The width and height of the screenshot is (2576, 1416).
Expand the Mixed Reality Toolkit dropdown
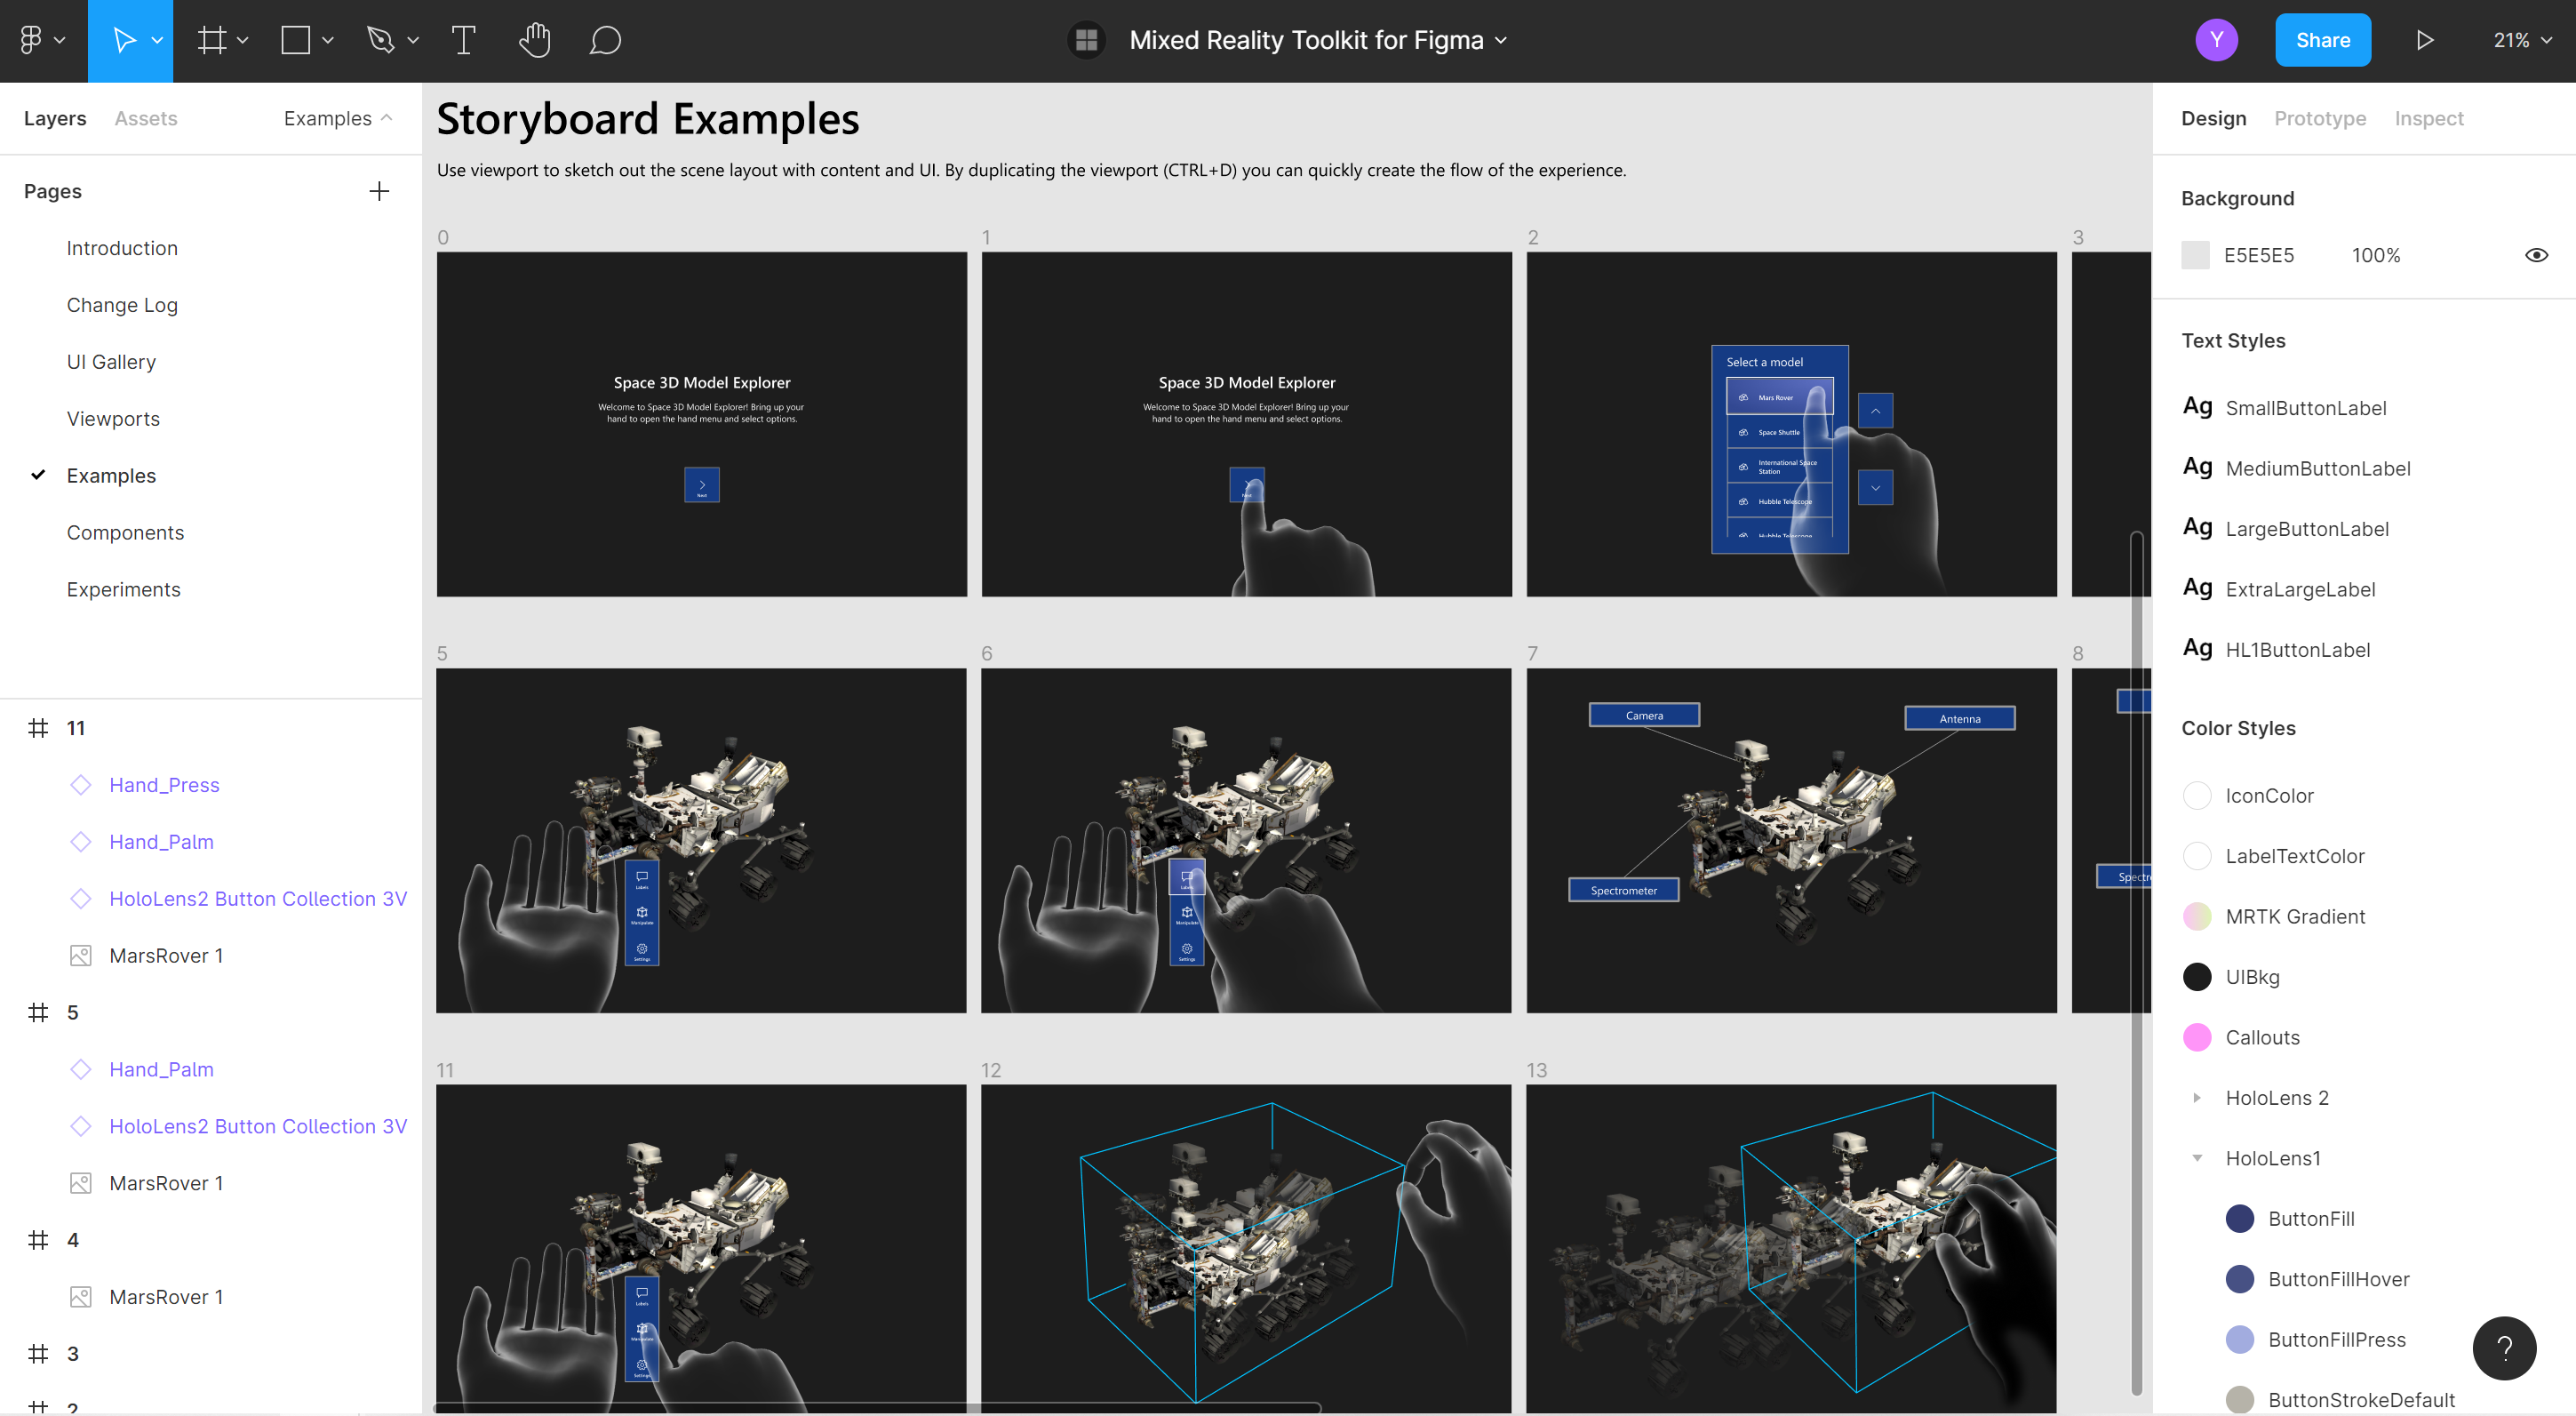point(1503,38)
